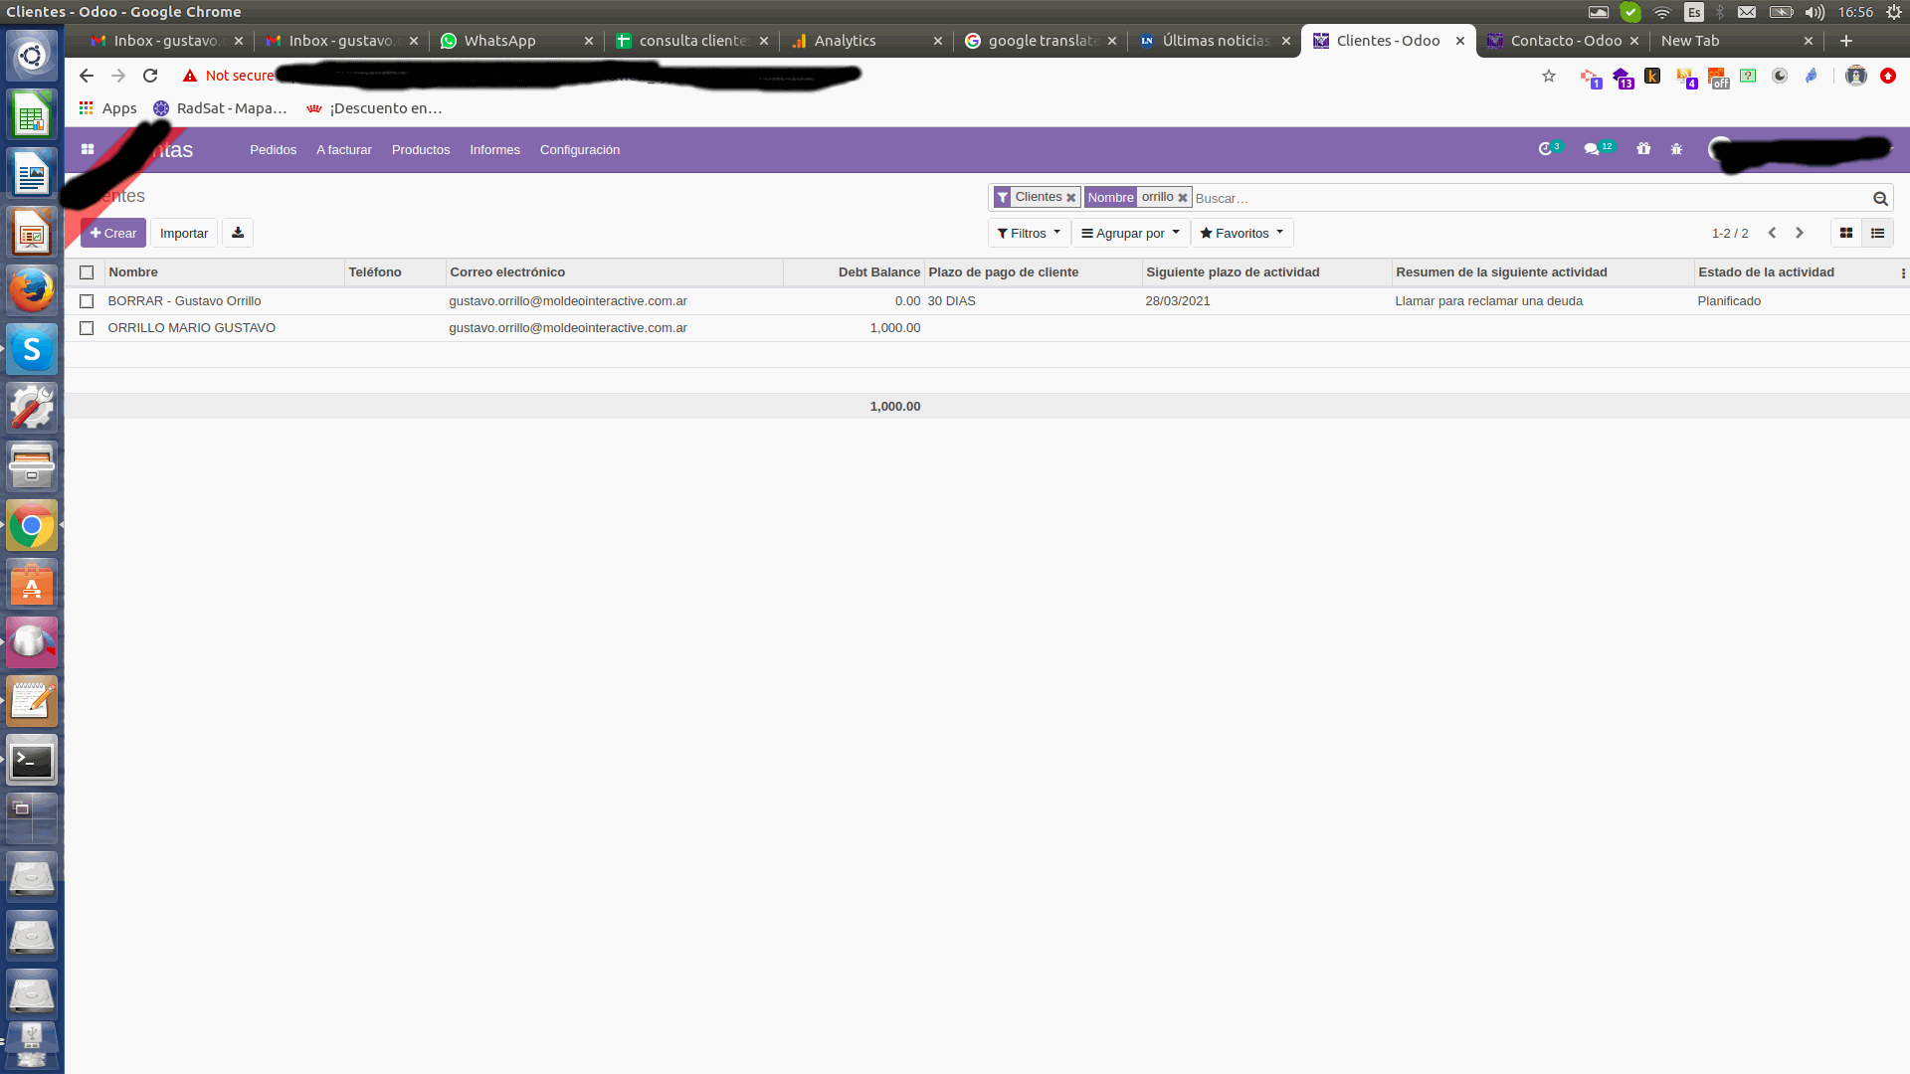
Task: Open Skype from the dock
Action: click(x=32, y=349)
